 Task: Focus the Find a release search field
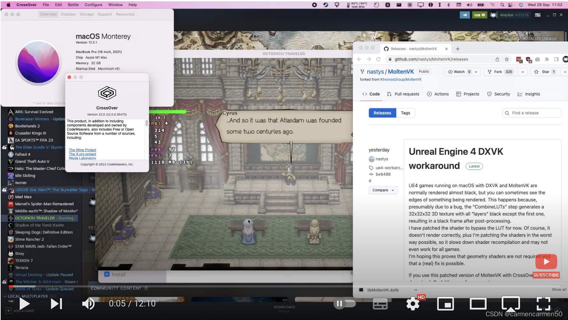pos(532,113)
